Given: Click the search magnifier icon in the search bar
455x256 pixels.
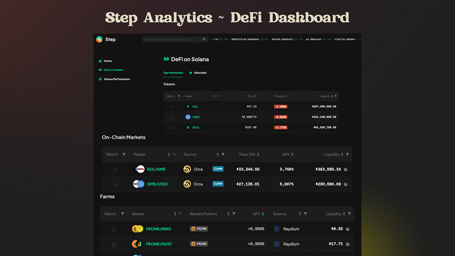Looking at the screenshot, I should coord(204,39).
